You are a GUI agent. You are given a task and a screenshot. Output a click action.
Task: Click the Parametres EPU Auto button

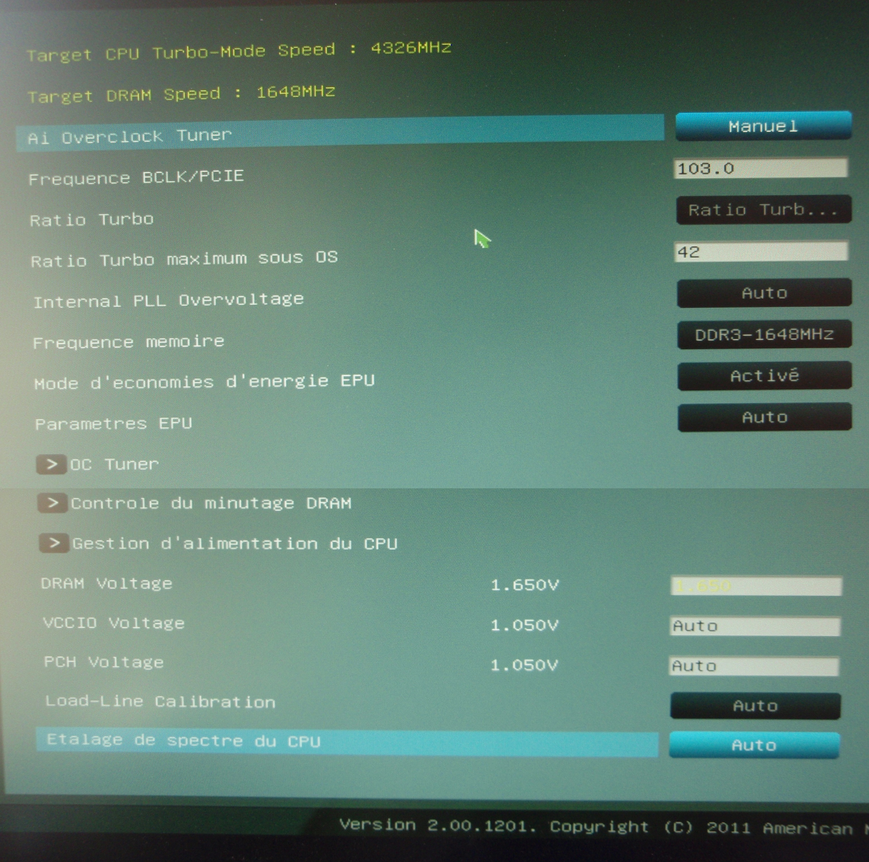coord(764,417)
